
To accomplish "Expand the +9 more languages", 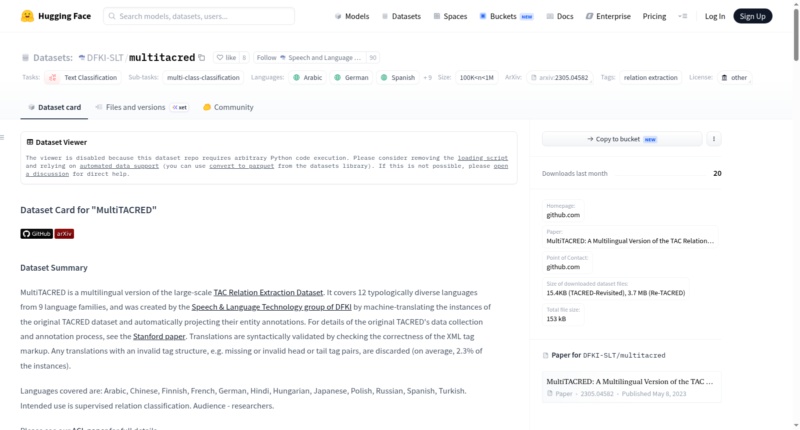I will pos(427,77).
